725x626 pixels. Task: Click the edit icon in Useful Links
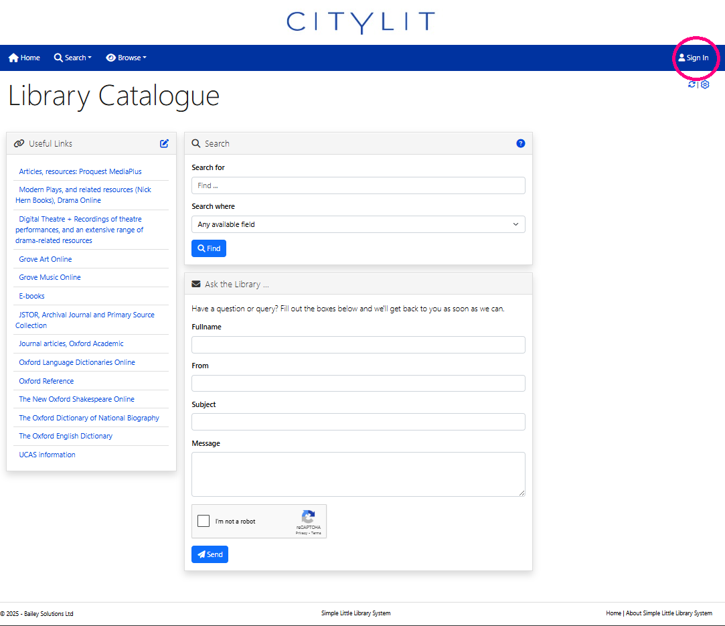[164, 143]
